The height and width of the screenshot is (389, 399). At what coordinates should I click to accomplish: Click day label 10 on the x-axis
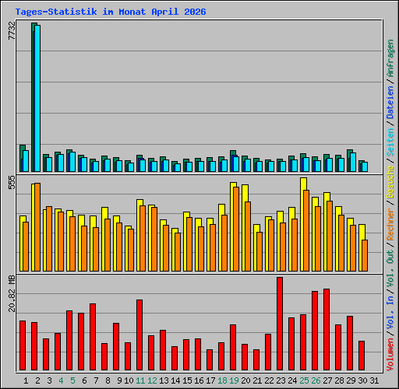pyautogui.click(x=129, y=380)
